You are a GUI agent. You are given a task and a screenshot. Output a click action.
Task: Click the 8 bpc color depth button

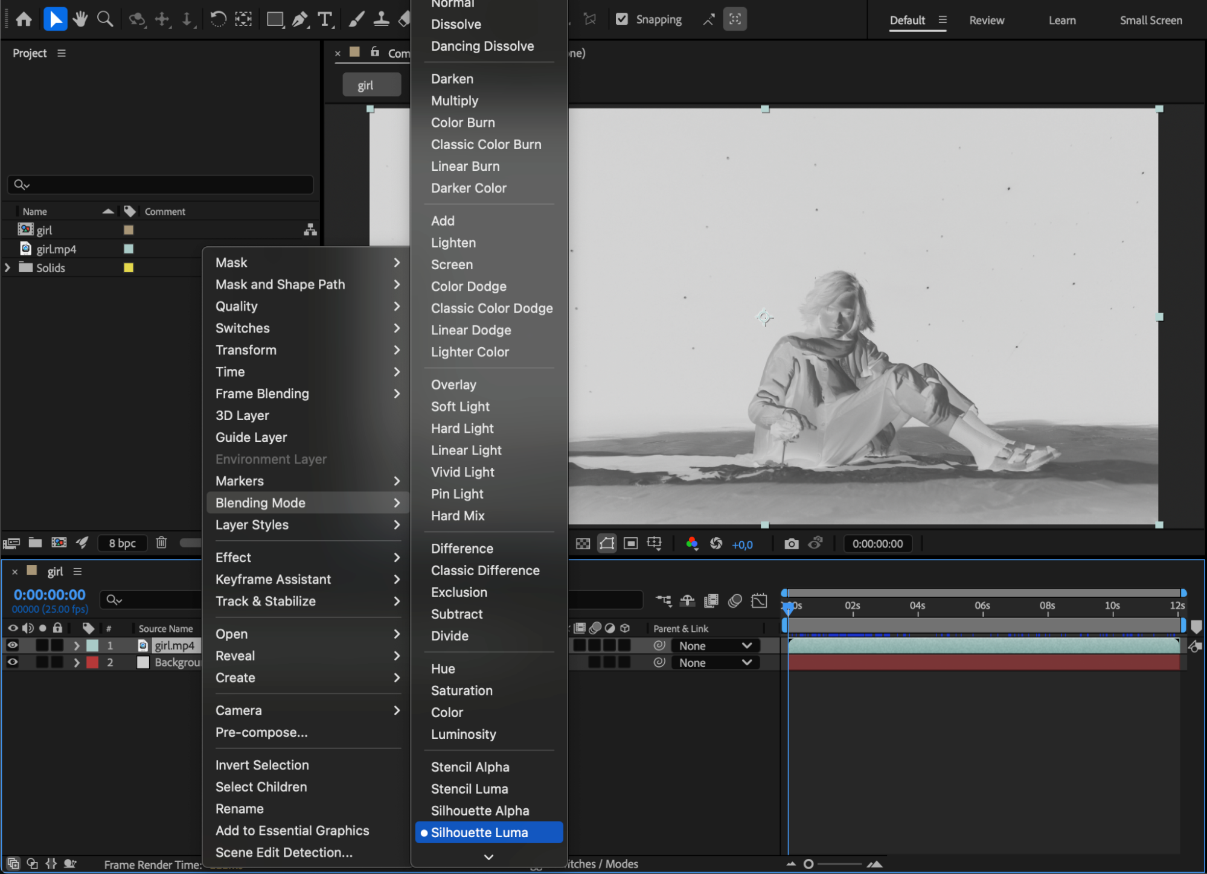pyautogui.click(x=122, y=543)
